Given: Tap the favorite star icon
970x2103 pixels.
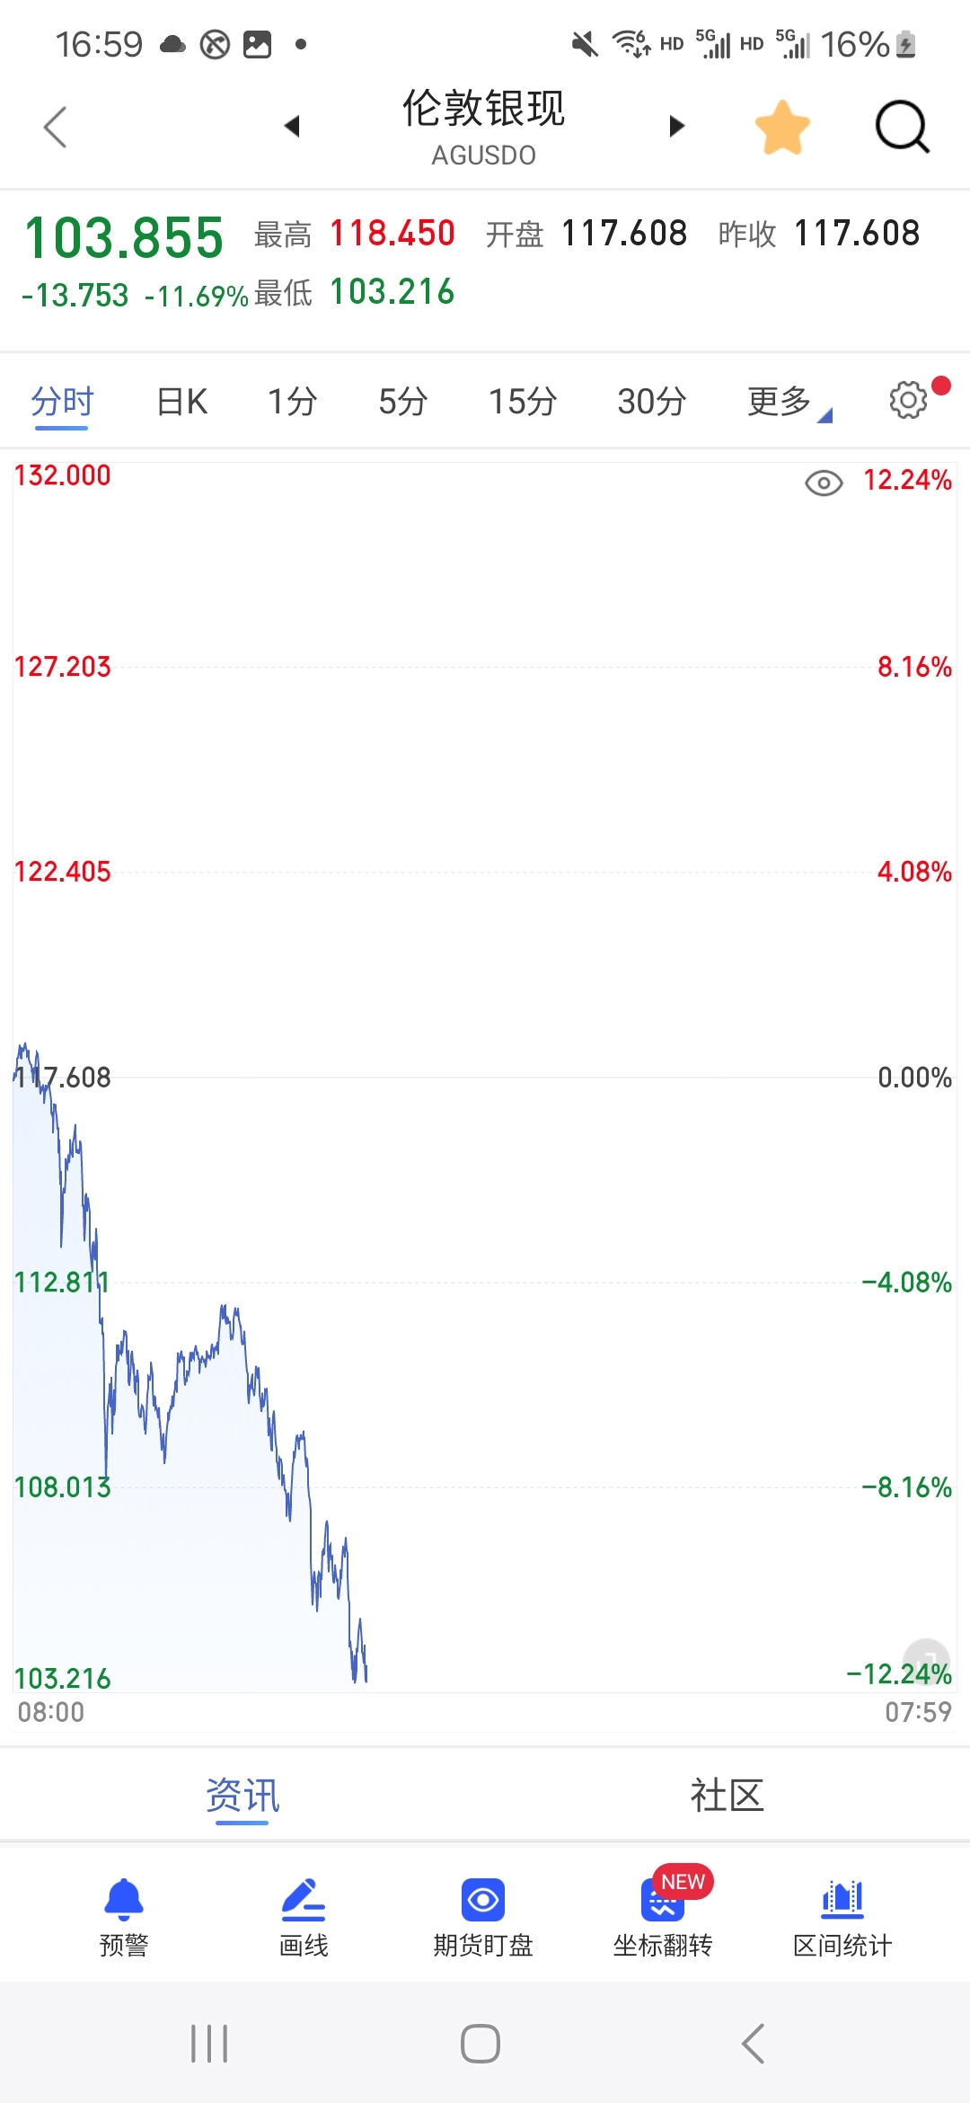Looking at the screenshot, I should (x=782, y=128).
